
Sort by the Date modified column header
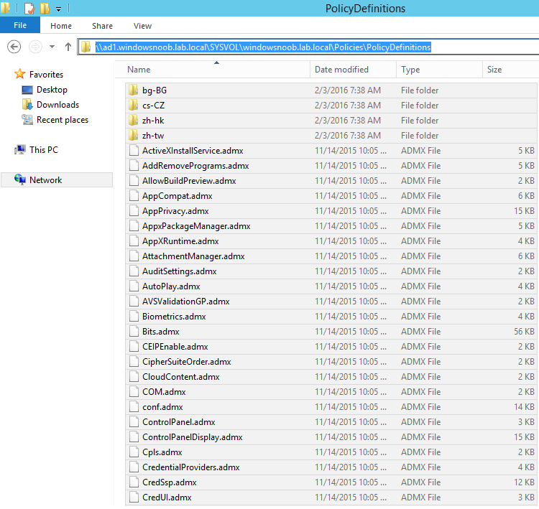[353, 70]
